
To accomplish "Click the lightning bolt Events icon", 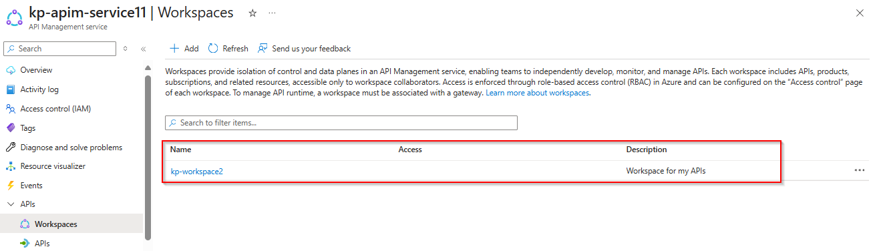I will coord(11,186).
